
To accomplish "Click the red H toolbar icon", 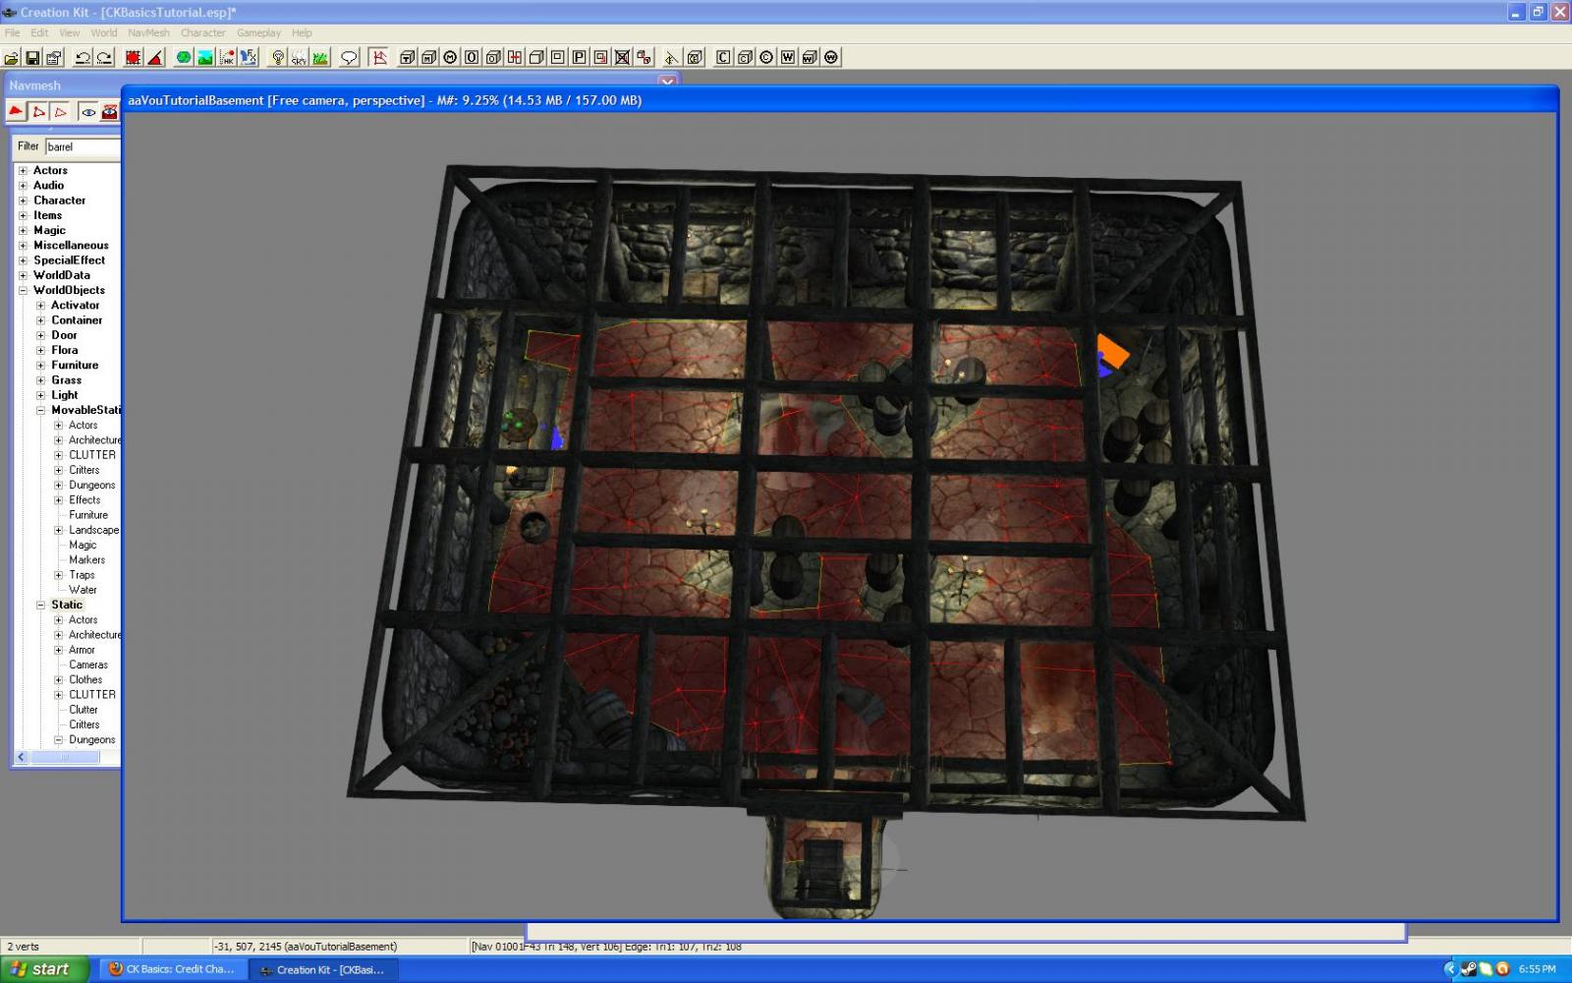I will [x=515, y=58].
